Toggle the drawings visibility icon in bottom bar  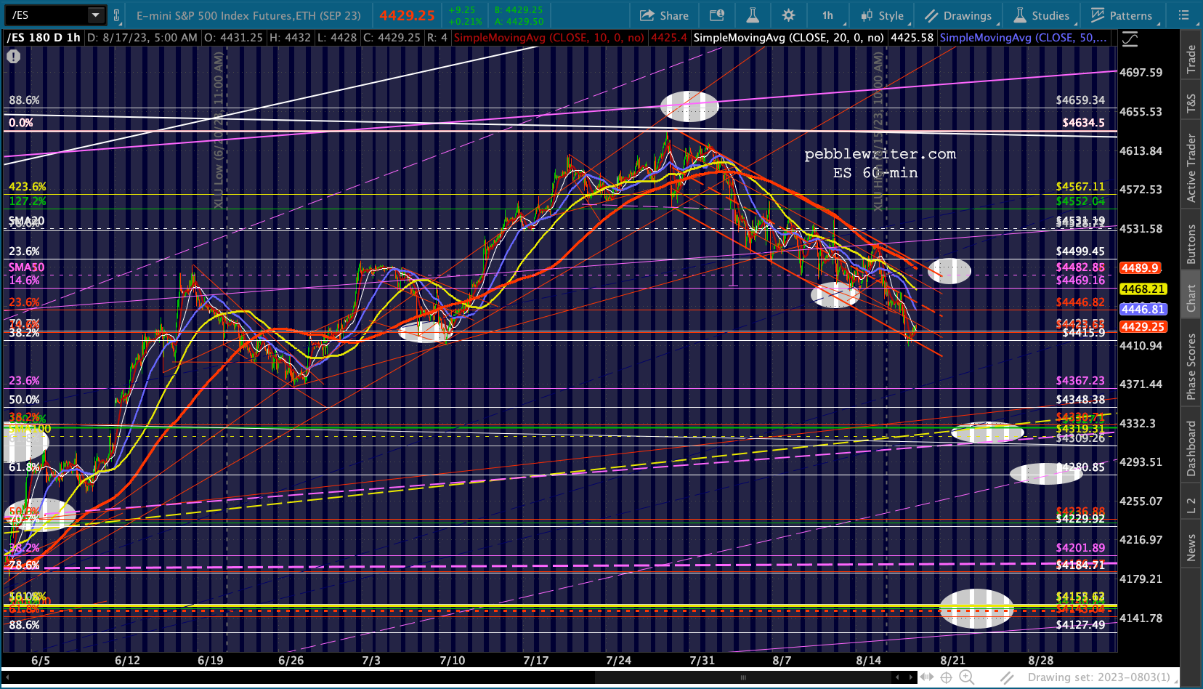click(x=1007, y=677)
